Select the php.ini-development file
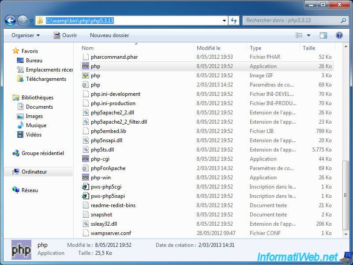 [x=207, y=94]
